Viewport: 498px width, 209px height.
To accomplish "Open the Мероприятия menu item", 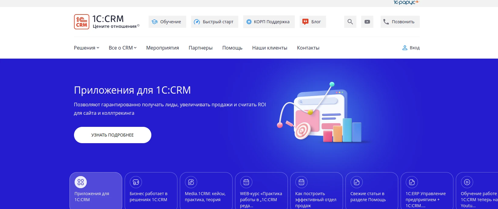I will click(x=163, y=48).
